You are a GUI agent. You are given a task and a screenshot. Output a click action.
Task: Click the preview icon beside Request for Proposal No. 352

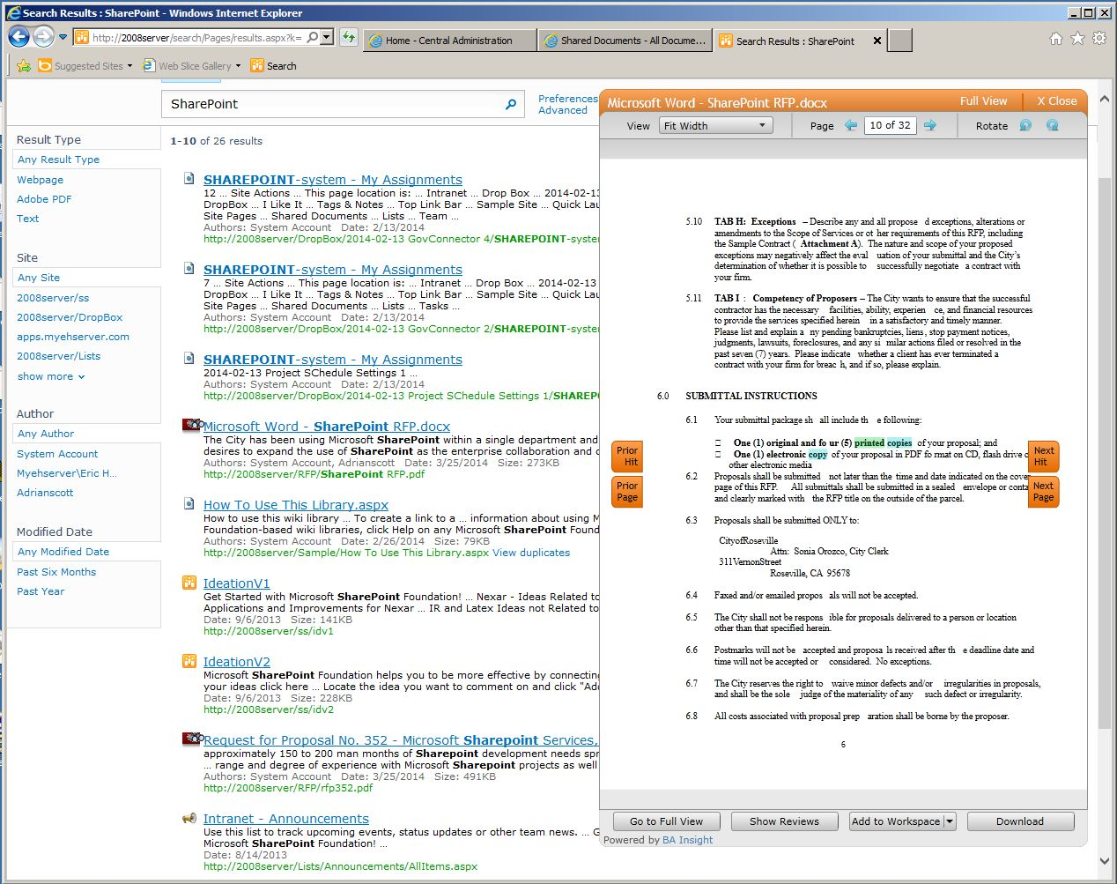[x=192, y=739]
